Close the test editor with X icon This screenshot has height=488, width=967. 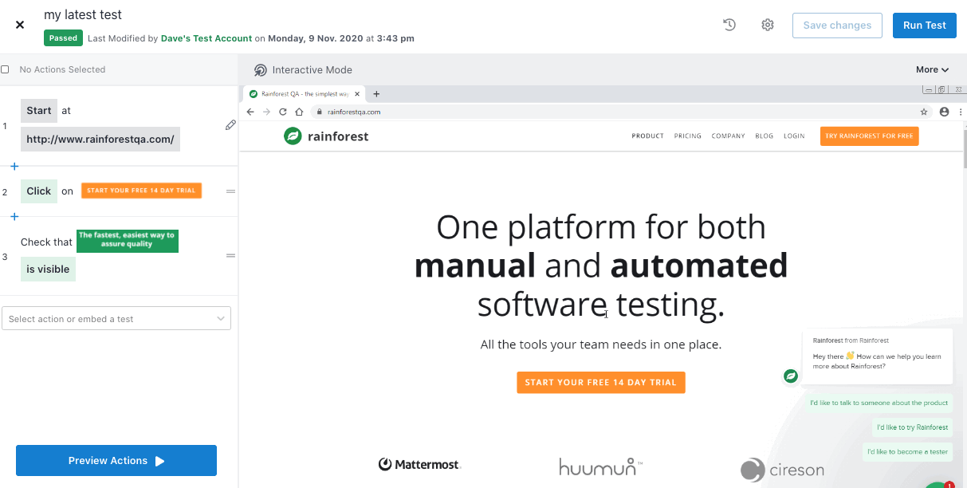pos(20,25)
